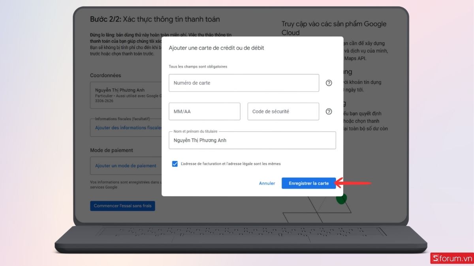
Task: Click Enregistrer la carte button
Action: tap(308, 183)
